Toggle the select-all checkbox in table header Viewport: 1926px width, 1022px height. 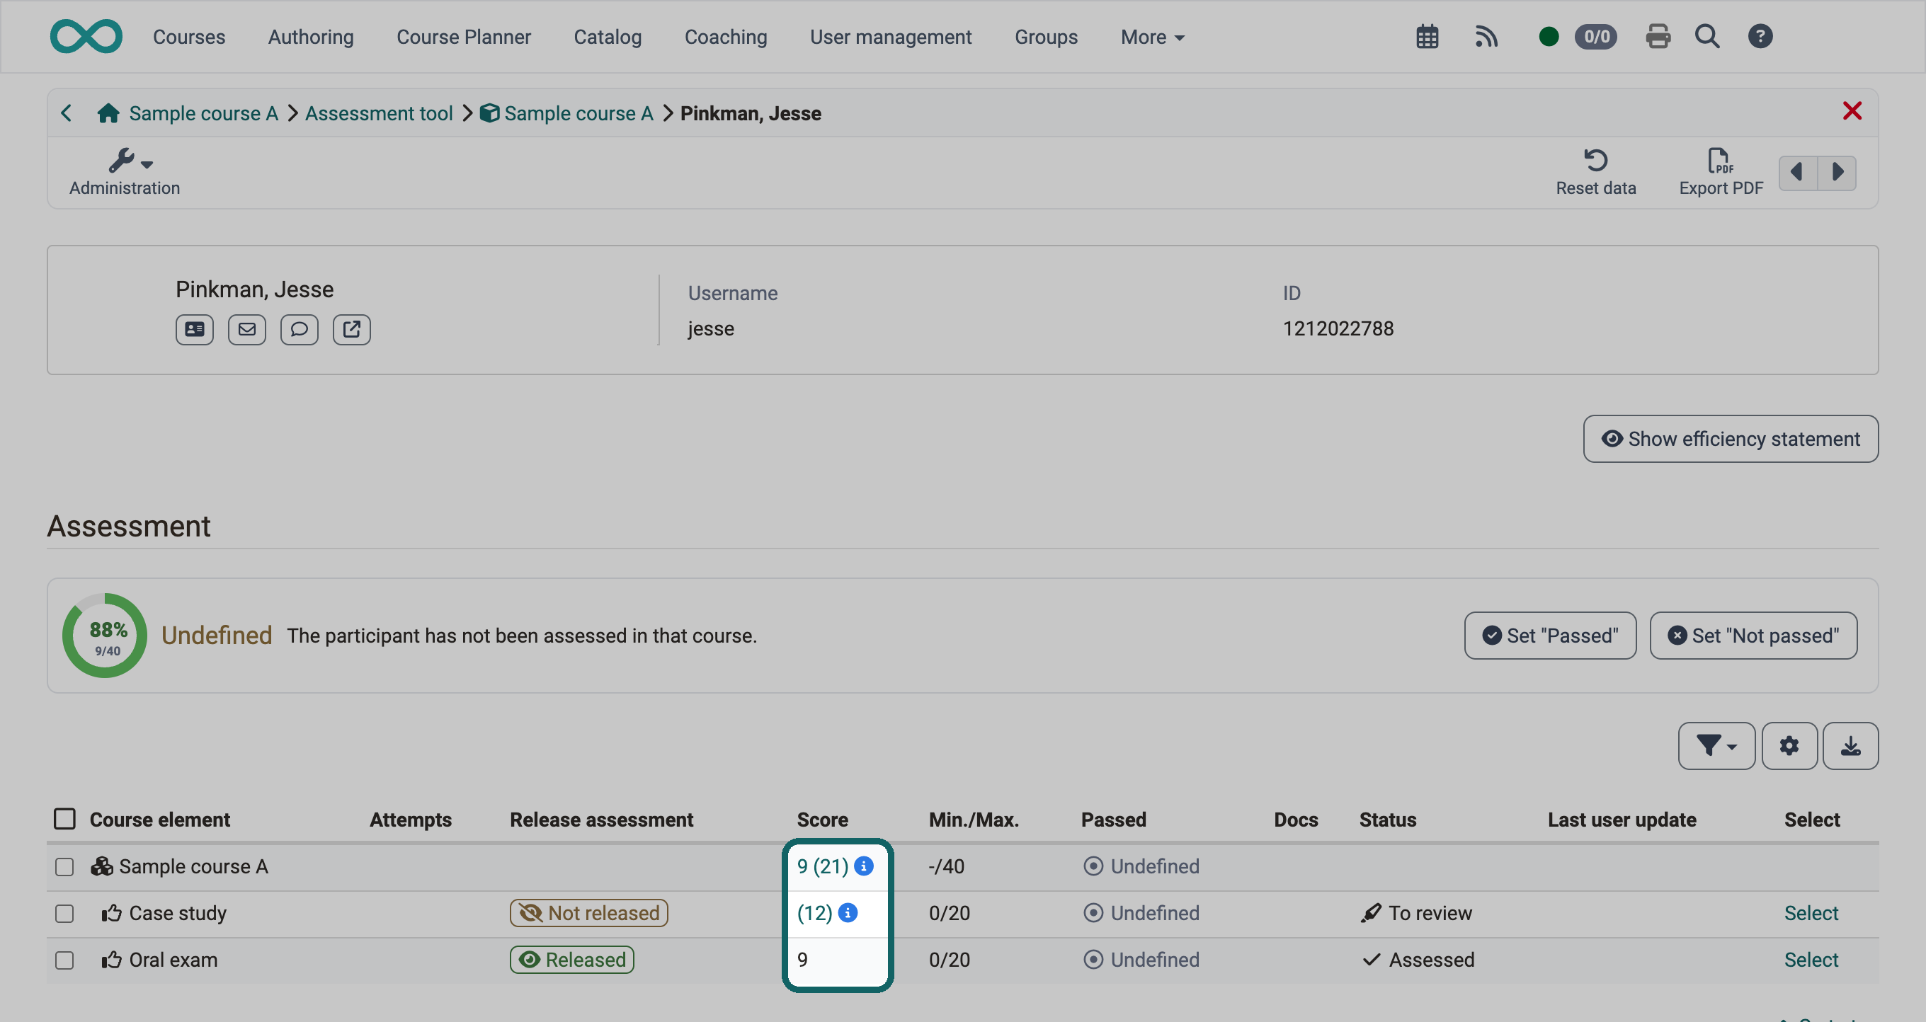pos(64,820)
